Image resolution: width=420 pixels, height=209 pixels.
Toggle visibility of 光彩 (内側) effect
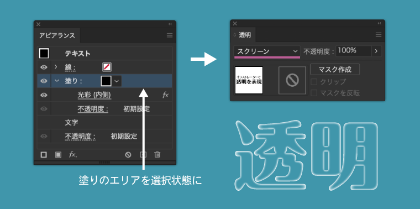[x=44, y=95]
